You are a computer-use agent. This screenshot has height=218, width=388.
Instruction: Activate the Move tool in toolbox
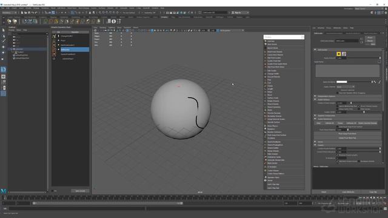[x=3, y=47]
